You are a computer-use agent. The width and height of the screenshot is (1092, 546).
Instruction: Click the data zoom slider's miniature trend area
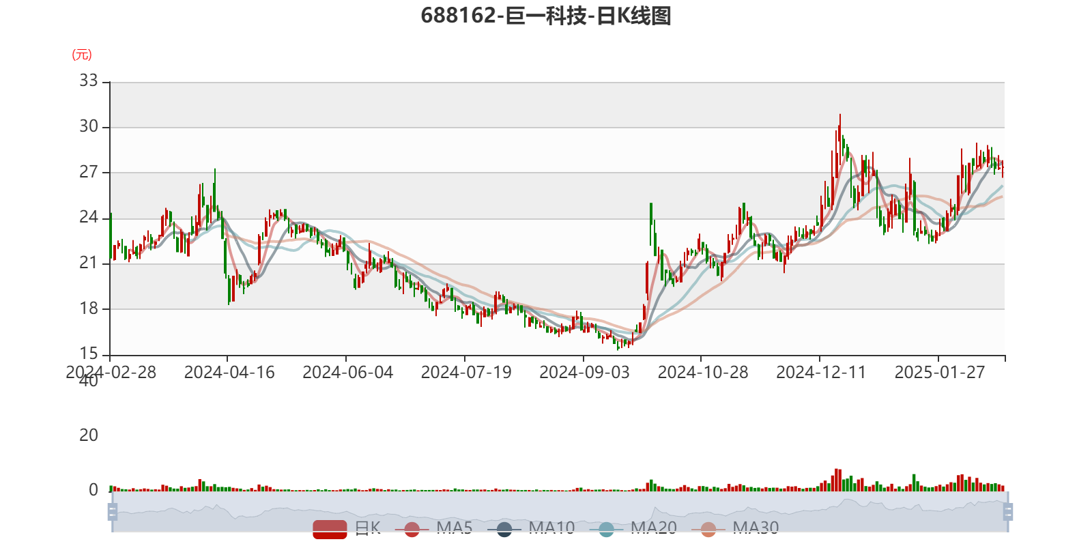click(560, 512)
